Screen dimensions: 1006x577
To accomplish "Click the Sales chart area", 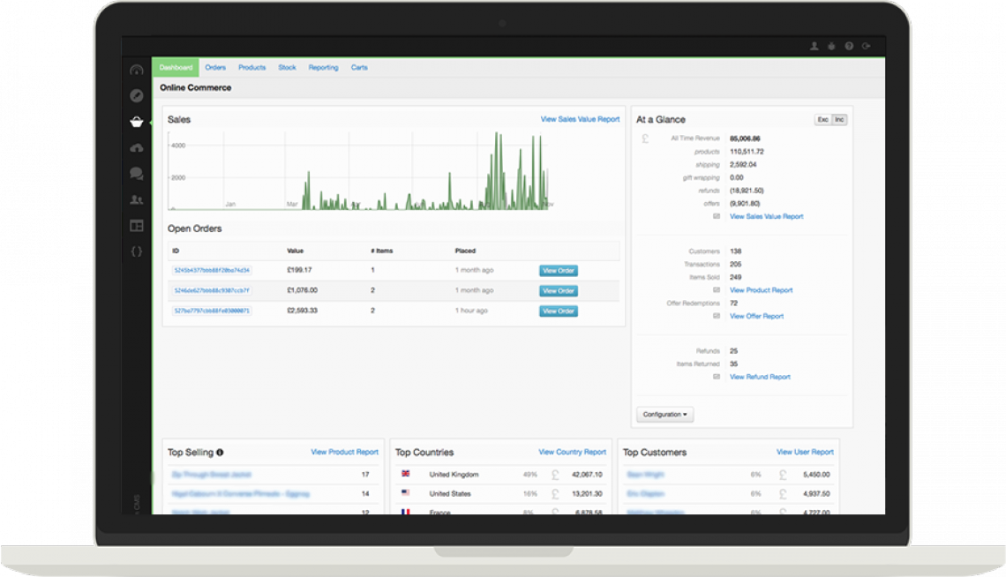I will pos(359,170).
